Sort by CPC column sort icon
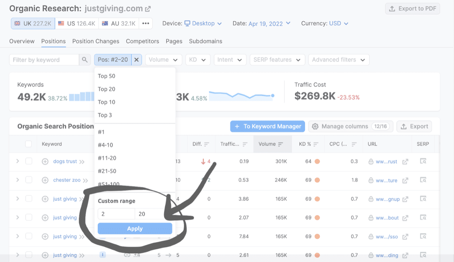Viewport: 454px width, 262px height. 354,144
